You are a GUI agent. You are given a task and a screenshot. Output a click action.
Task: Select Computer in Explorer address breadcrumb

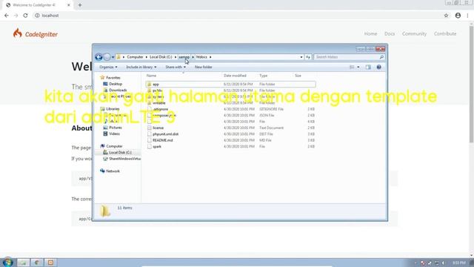(x=135, y=57)
